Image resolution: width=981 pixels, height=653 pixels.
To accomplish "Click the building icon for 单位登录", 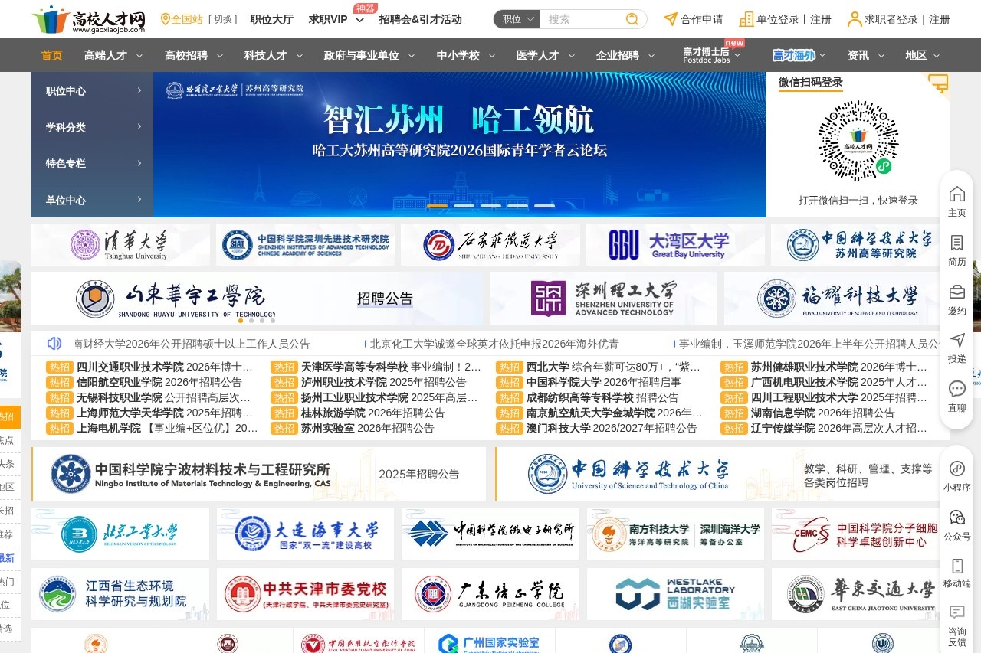I will (746, 19).
